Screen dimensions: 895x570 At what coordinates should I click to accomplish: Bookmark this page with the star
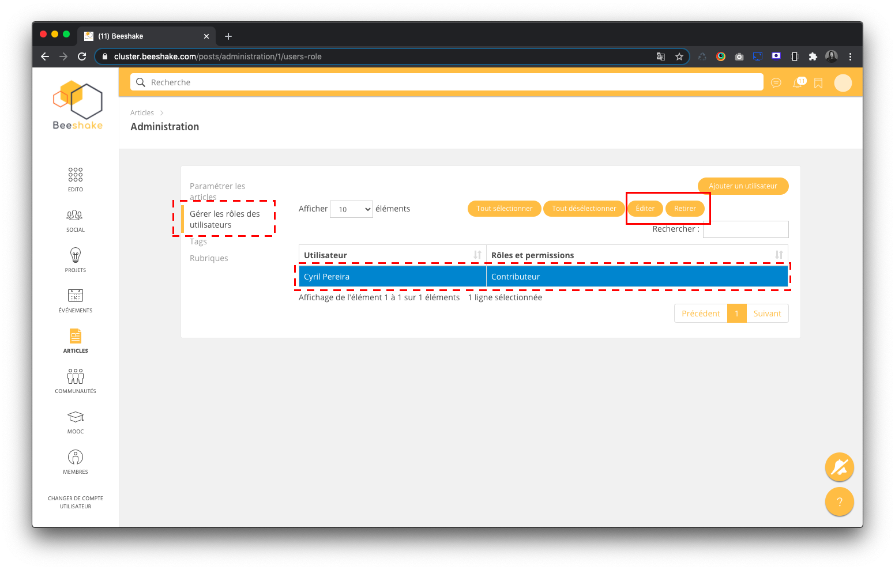(679, 56)
